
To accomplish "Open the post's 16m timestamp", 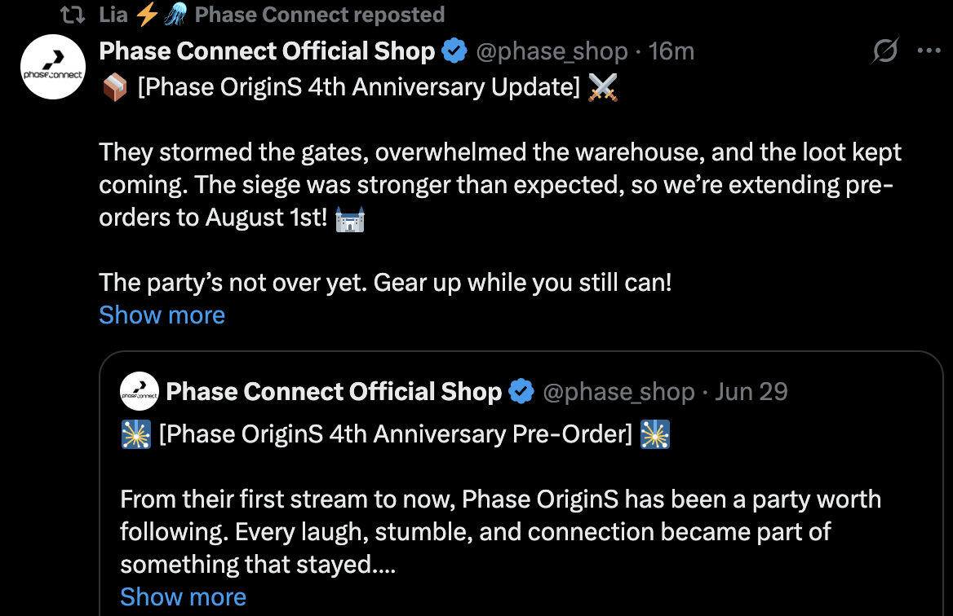I will coord(671,51).
